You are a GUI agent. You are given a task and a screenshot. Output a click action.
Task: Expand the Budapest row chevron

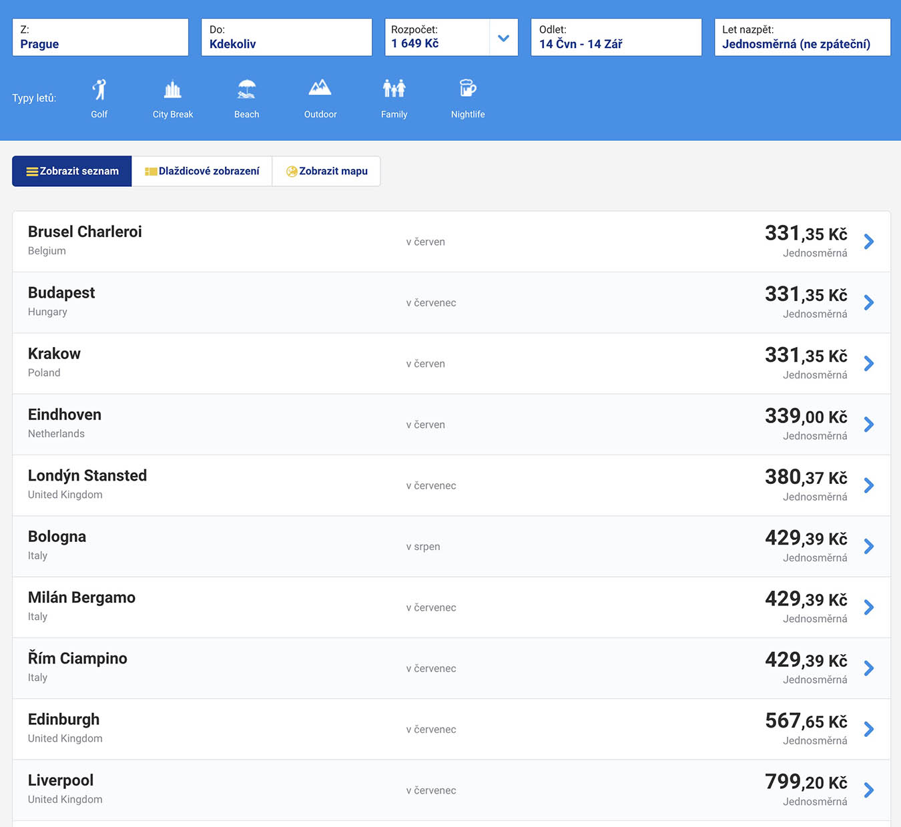[869, 302]
